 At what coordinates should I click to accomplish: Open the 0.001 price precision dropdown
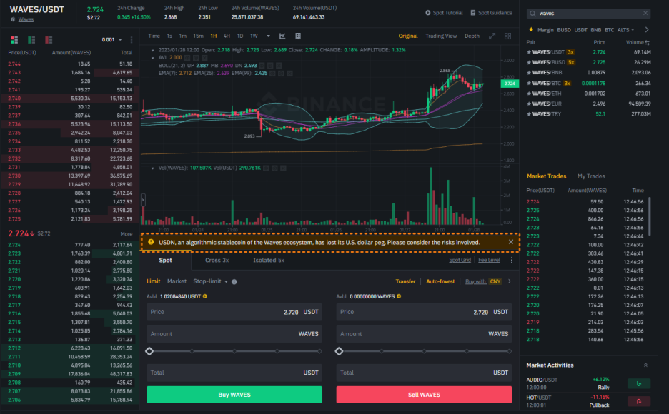click(x=111, y=39)
